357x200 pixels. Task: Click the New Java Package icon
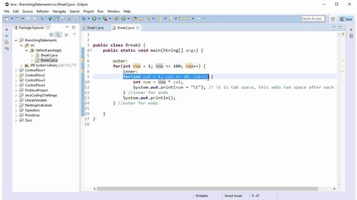click(x=117, y=19)
